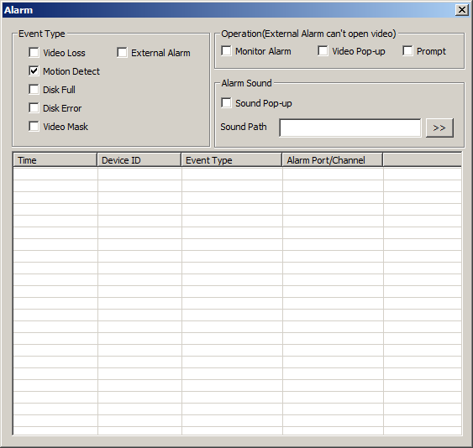Uncheck the Motion Detect checkbox

(34, 71)
